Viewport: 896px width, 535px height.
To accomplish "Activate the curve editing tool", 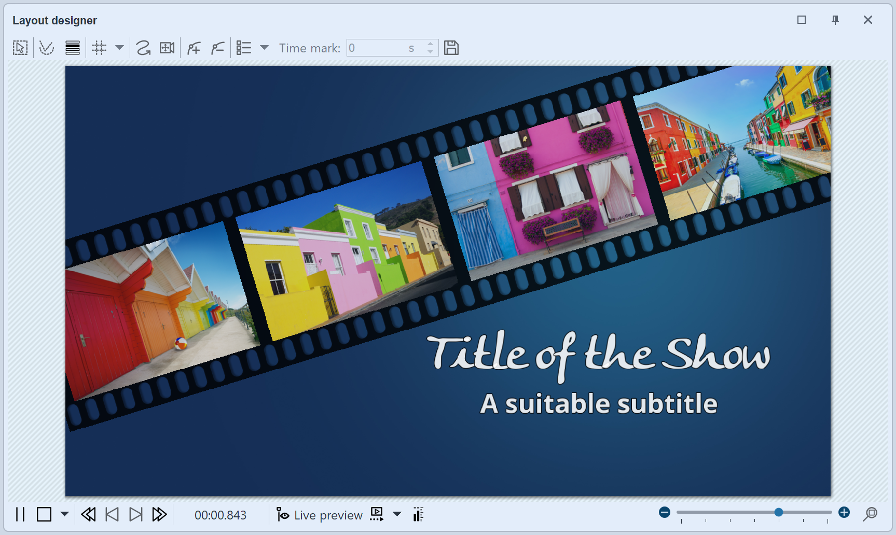I will [x=46, y=48].
